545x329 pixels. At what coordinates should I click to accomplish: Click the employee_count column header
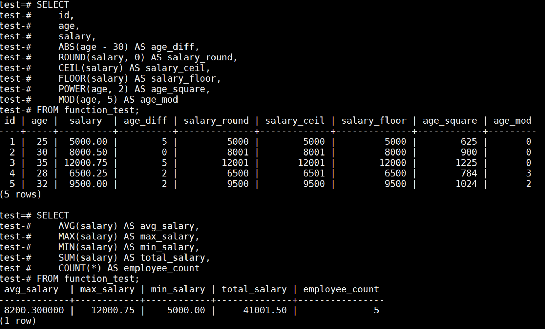tap(341, 289)
